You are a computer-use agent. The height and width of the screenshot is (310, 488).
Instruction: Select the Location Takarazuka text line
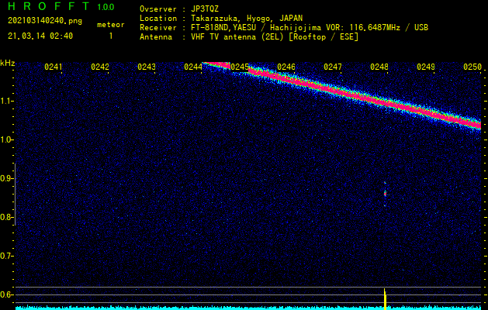pyautogui.click(x=221, y=18)
